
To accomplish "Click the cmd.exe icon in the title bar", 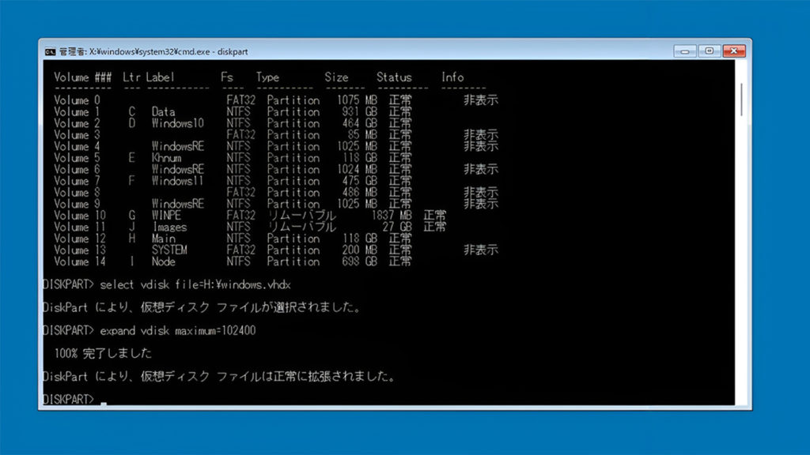I will pyautogui.click(x=50, y=51).
